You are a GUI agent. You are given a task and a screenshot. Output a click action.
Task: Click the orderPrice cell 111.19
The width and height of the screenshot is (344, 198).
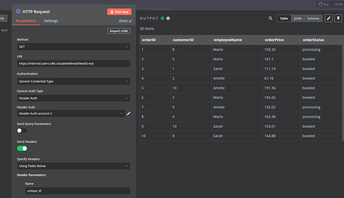pyautogui.click(x=282, y=69)
